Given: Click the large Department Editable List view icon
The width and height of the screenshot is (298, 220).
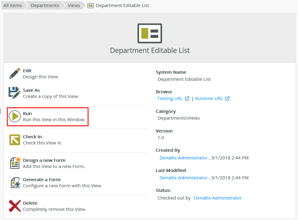Looking at the screenshot, I should click(150, 33).
